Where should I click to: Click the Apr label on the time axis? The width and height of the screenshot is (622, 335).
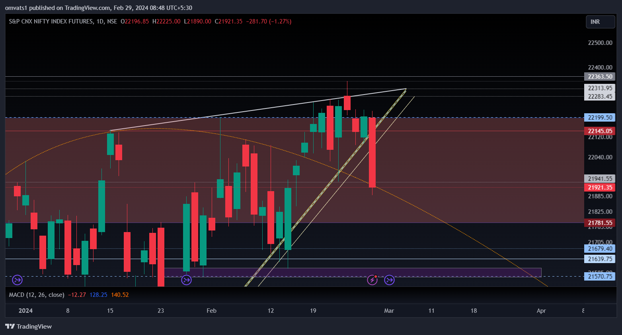(x=541, y=311)
